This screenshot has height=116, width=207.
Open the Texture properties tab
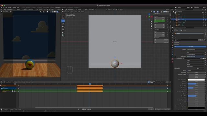pyautogui.click(x=172, y=62)
